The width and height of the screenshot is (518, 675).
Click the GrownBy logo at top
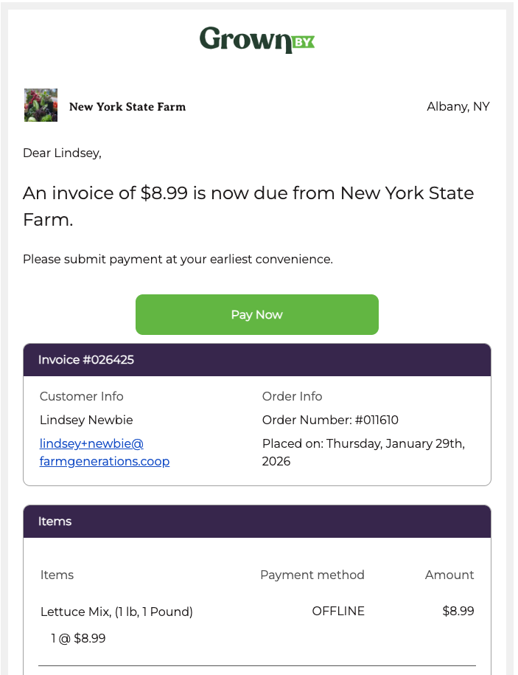[x=256, y=40]
